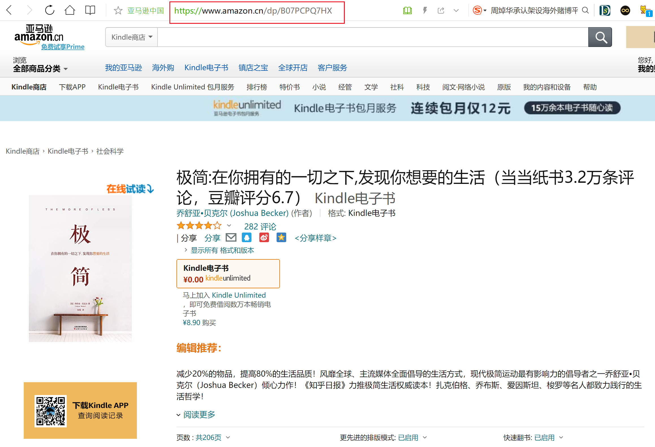Share the book to Weibo
Image resolution: width=655 pixels, height=447 pixels.
pos(264,237)
